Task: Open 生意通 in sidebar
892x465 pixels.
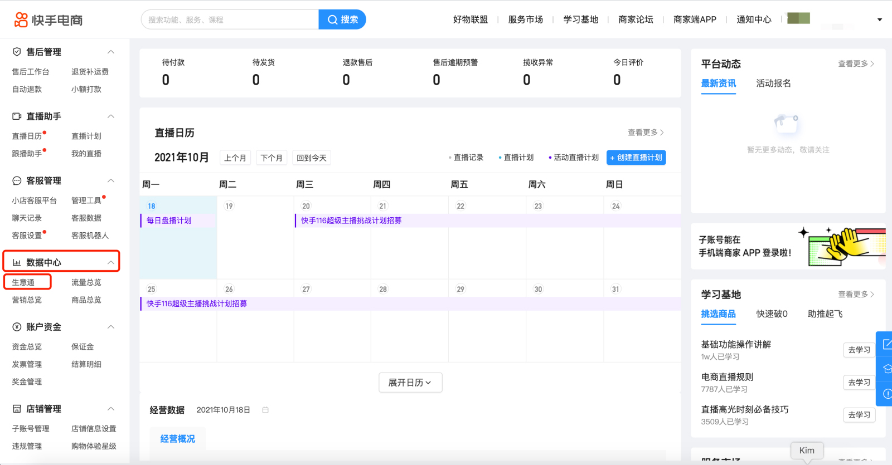Action: click(x=23, y=282)
